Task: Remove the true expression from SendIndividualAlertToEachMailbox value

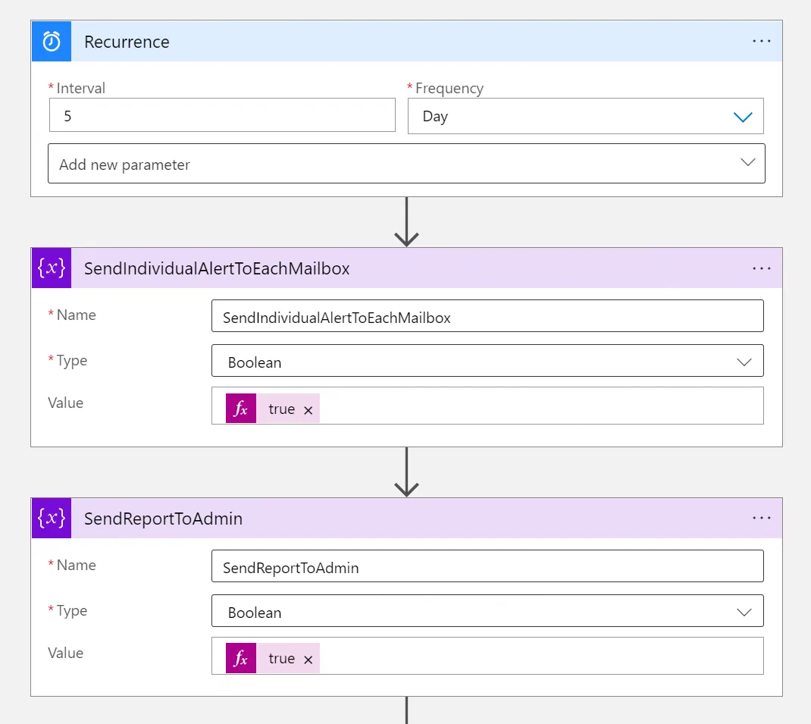Action: click(x=308, y=410)
